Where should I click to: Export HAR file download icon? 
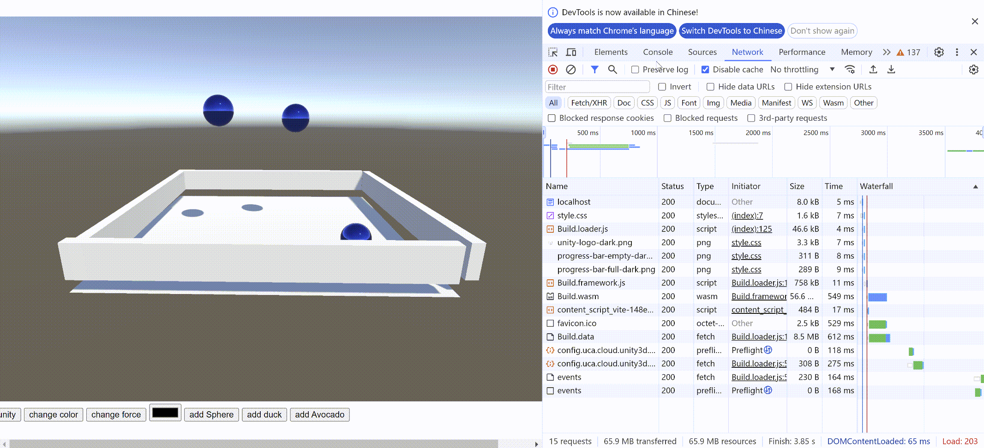pyautogui.click(x=891, y=70)
